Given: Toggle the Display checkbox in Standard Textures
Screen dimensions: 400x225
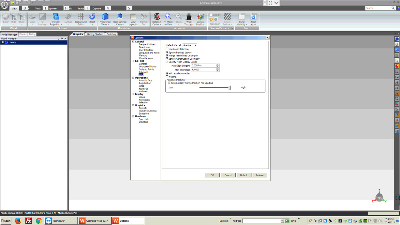Looking at the screenshot, I should click(x=211, y=15).
